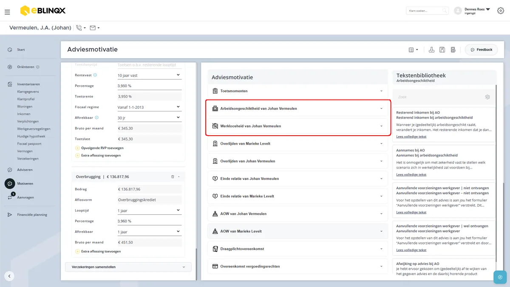The image size is (510, 287).
Task: Click the Feedback button
Action: (x=481, y=50)
